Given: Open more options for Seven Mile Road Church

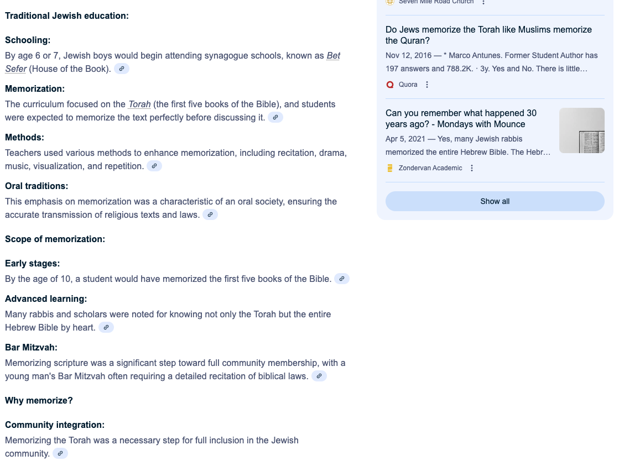Looking at the screenshot, I should coord(483,2).
